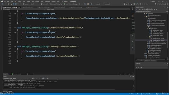Click Start Without Debugging outline arrow
Screen dimensions: 169x95
click(80, 4)
